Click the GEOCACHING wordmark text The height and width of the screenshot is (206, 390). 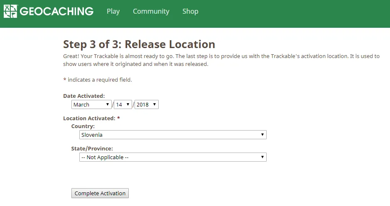tap(57, 12)
